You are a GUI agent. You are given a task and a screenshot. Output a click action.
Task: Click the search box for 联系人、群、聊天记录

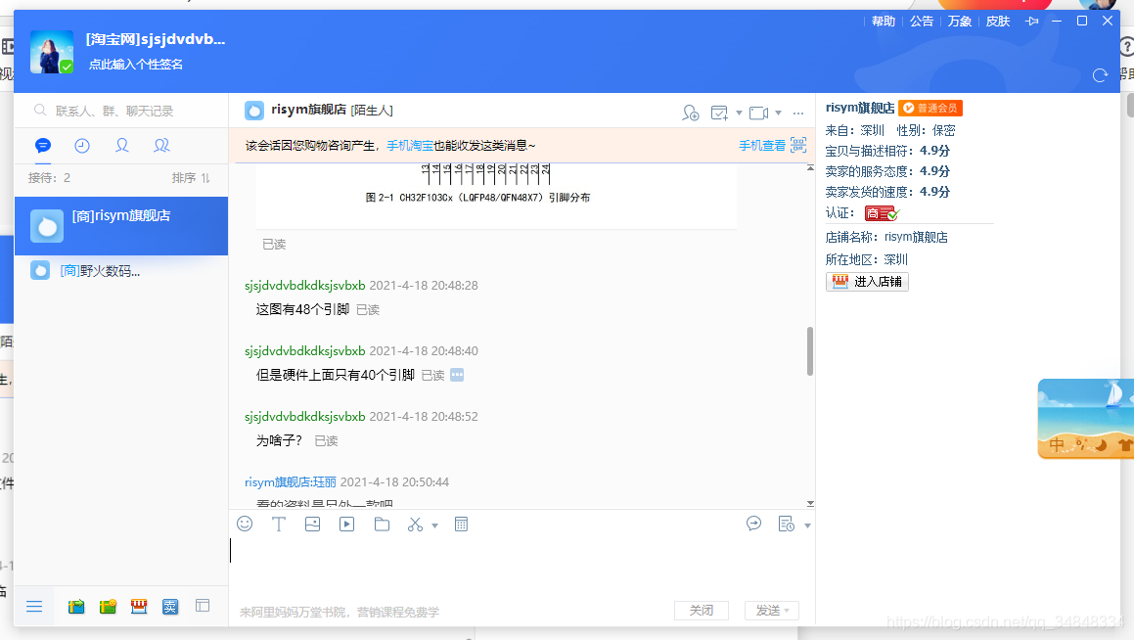tap(121, 111)
